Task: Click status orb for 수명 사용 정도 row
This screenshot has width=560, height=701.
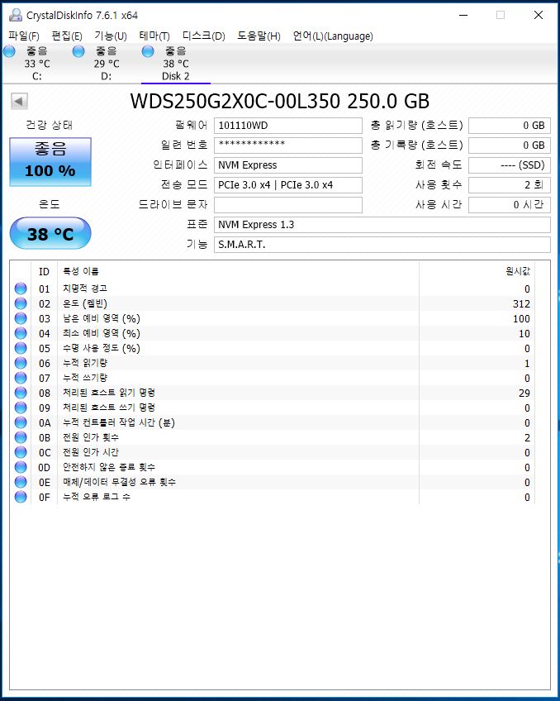Action: tap(21, 348)
